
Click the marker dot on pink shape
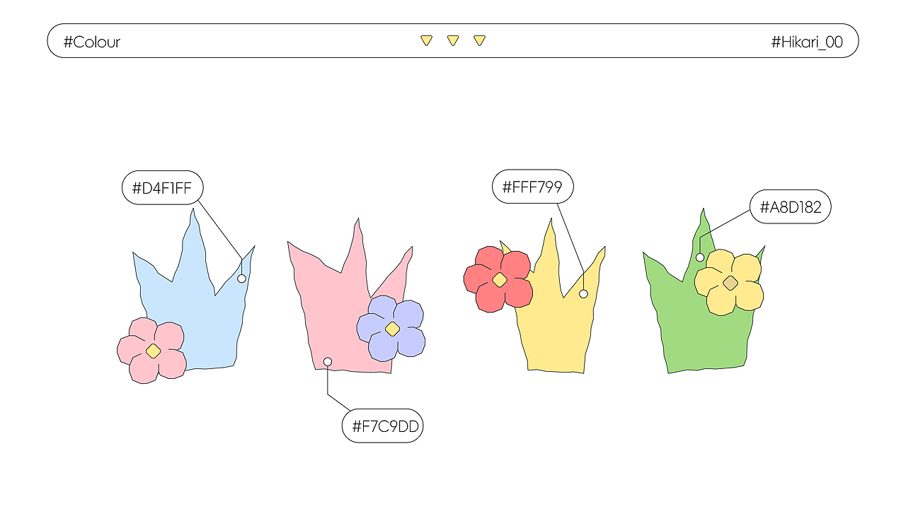[x=328, y=362]
